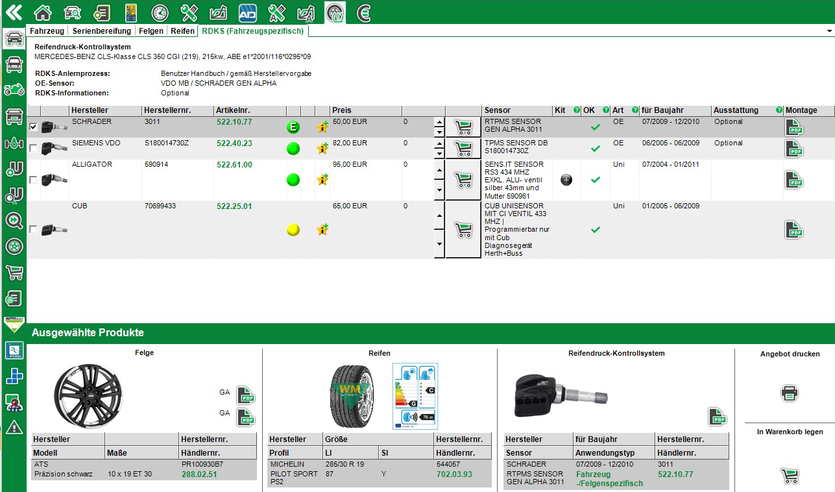Open Montage PDF for ALLIGATOR row
The image size is (835, 492).
[x=794, y=180]
